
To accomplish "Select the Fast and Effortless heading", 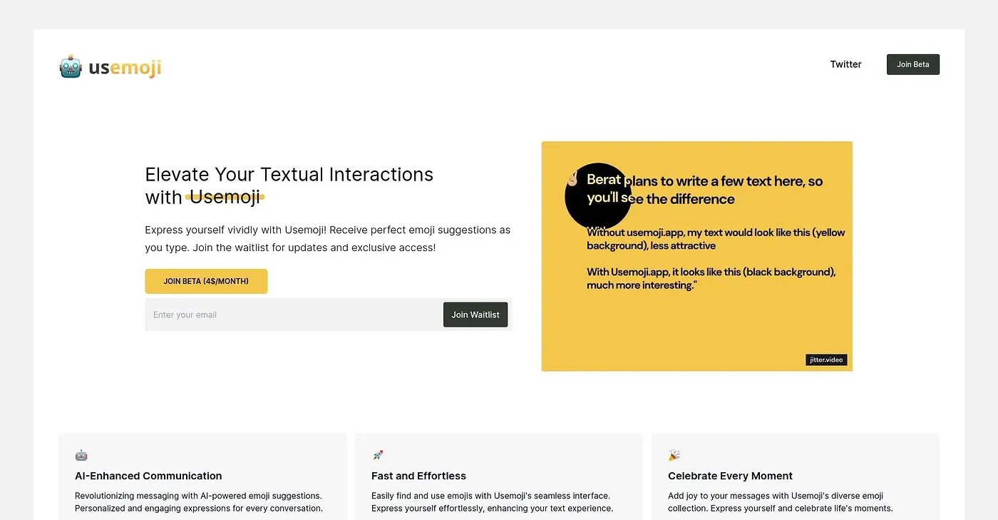I will click(x=418, y=476).
